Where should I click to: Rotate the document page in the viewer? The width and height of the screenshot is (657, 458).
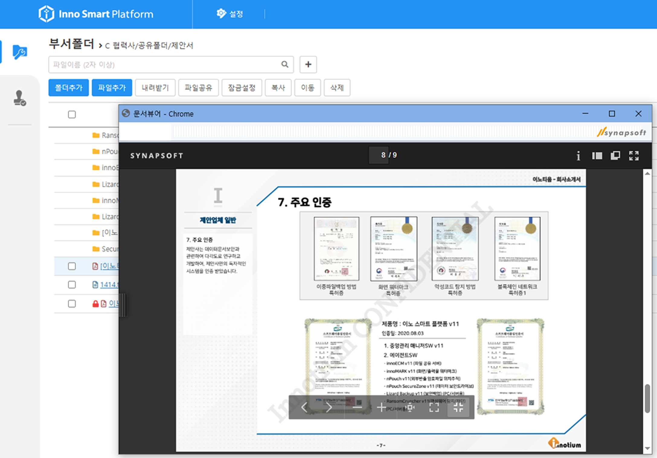pyautogui.click(x=410, y=407)
